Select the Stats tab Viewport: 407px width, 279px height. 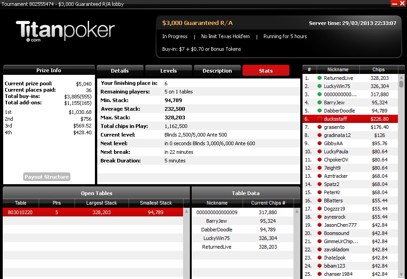[266, 70]
